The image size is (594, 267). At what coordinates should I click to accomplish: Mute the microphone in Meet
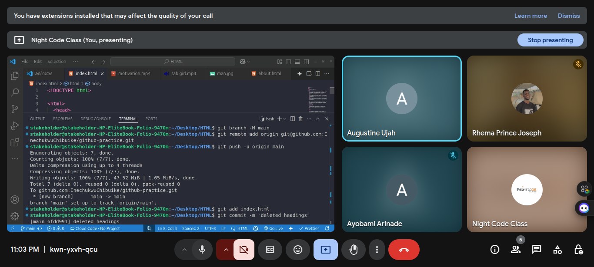click(x=202, y=250)
